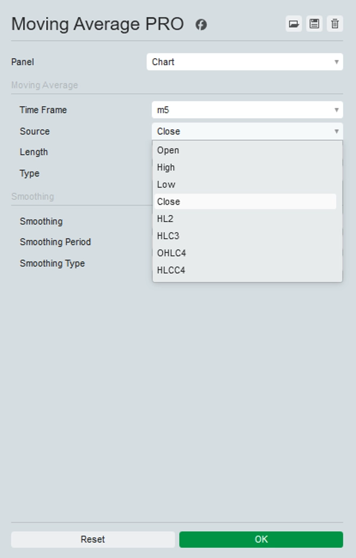Pick the Low source option
The width and height of the screenshot is (356, 558).
pyautogui.click(x=166, y=184)
